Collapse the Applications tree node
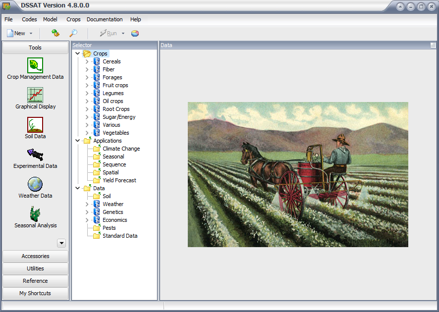 coord(78,141)
